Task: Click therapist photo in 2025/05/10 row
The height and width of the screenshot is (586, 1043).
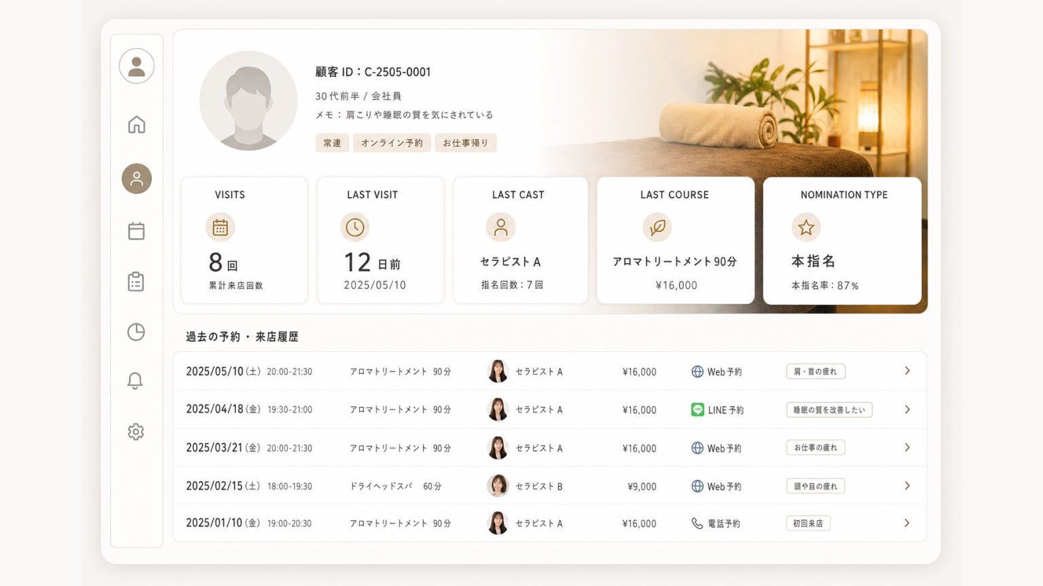Action: point(498,371)
